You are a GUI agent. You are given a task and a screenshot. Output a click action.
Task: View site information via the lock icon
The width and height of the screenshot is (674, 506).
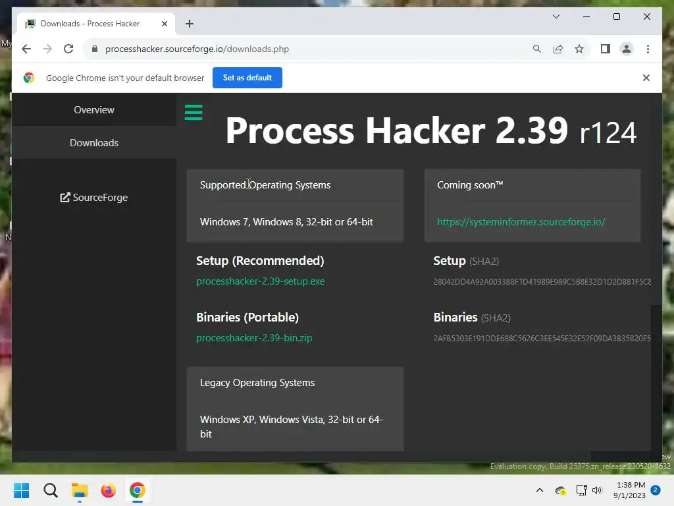pos(95,49)
